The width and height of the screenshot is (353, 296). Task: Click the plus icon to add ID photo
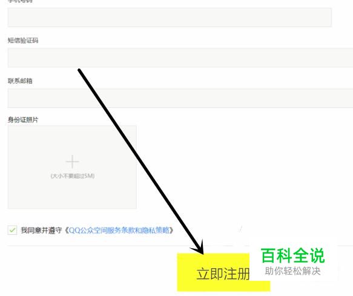(72, 162)
